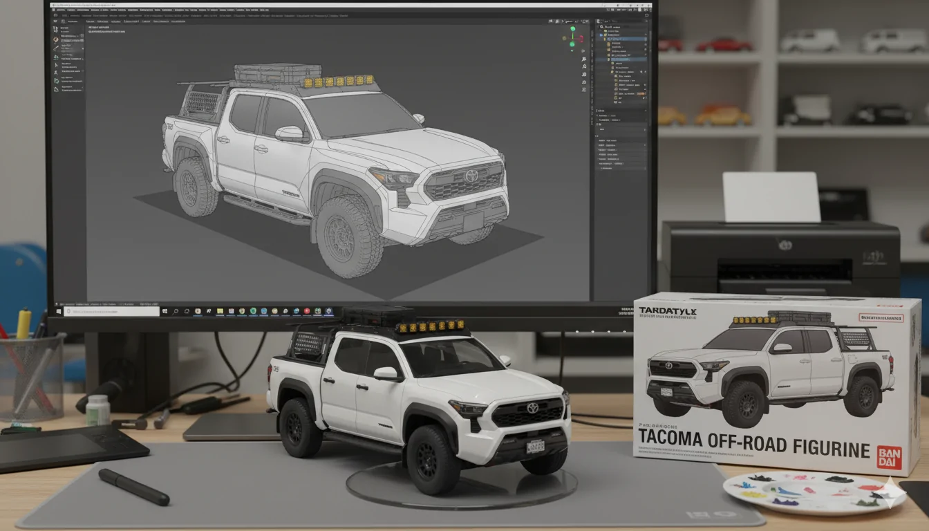Click the yellow axis dot on viewport gizmo
929x531 pixels.
(x=564, y=38)
